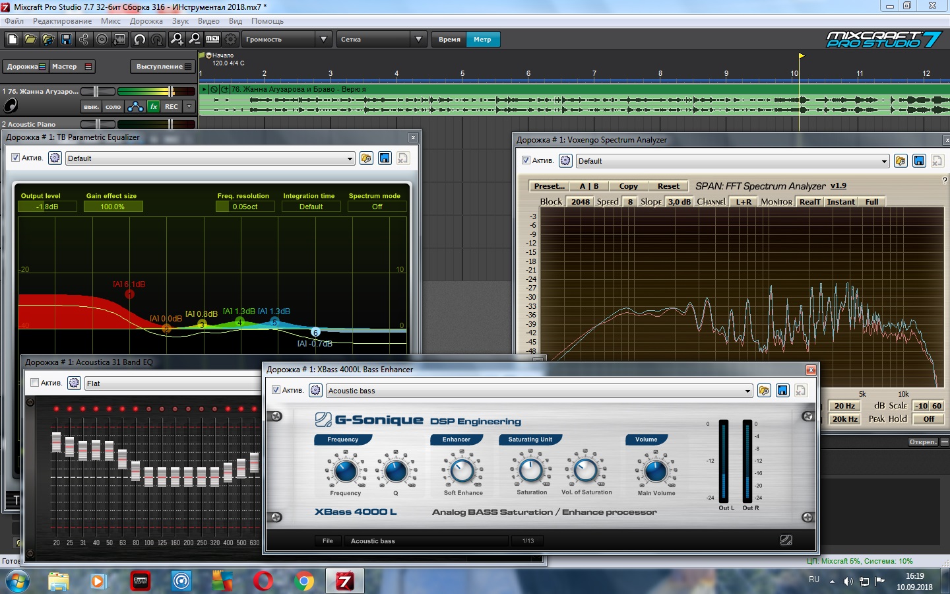
Task: Click the Undo arrow icon in main toolbar
Action: 139,40
